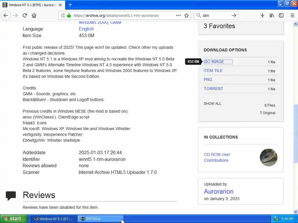
Task: Open the ITEM TILE download option
Action: (213, 71)
